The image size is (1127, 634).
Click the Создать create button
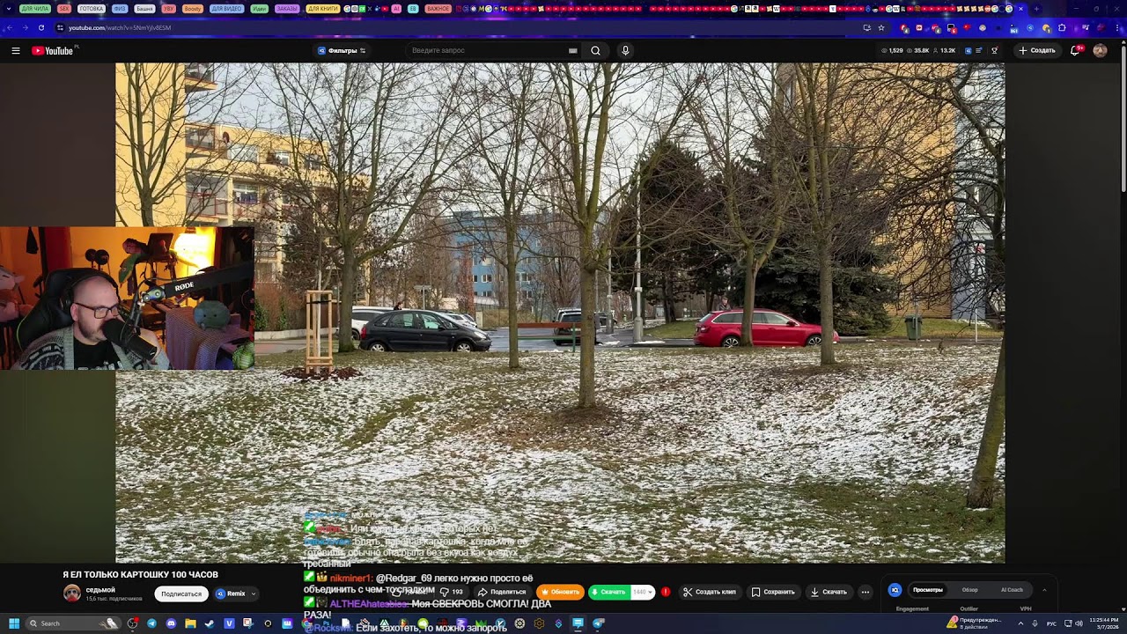pyautogui.click(x=1037, y=50)
